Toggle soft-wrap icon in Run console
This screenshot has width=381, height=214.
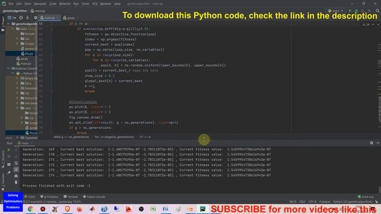(16, 163)
